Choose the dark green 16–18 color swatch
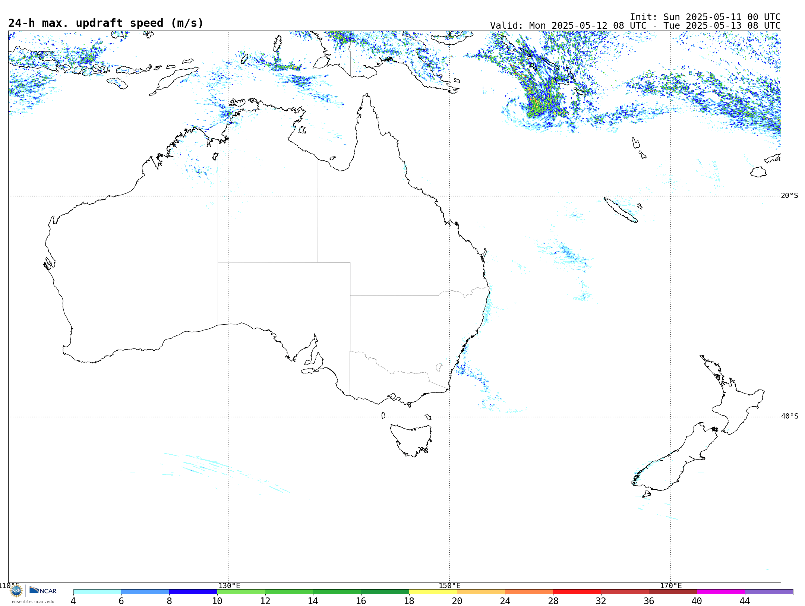Image resolution: width=805 pixels, height=606 pixels. coord(385,592)
